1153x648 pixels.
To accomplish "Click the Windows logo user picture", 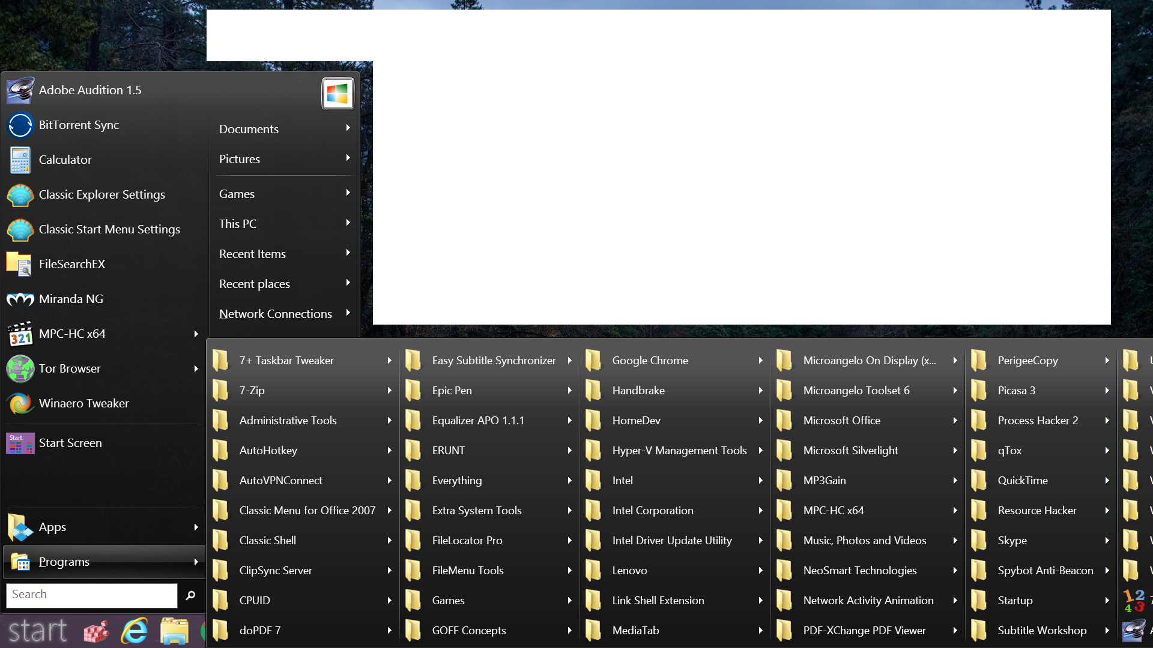I will click(337, 94).
